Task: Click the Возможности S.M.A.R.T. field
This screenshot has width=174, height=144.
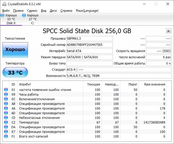Action: pos(119,76)
